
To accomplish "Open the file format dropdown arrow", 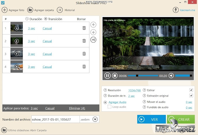I will coord(95,119).
